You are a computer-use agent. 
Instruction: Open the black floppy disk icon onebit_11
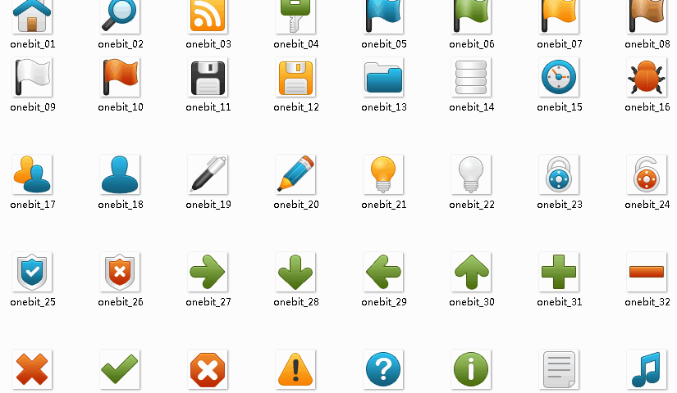(x=208, y=77)
